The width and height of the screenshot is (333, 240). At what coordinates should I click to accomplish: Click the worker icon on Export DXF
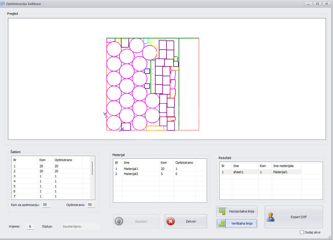click(x=271, y=217)
